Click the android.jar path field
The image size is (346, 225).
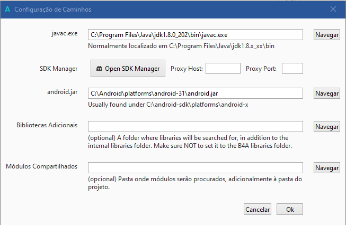click(x=195, y=93)
